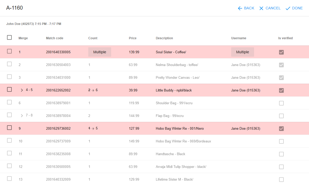Uncheck Is verified for Hobo Bag Nero
Screen dimensions: 309x184
(x=281, y=128)
